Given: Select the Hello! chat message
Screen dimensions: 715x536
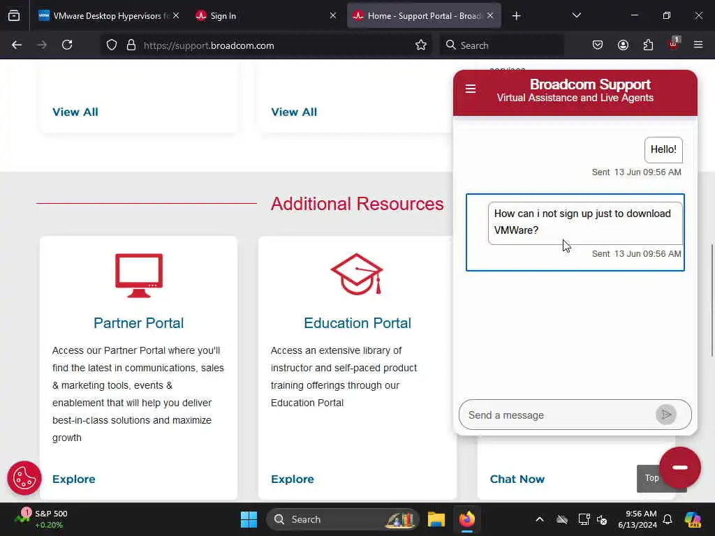Looking at the screenshot, I should click(x=663, y=149).
